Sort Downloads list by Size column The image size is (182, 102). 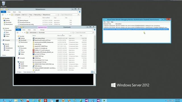[81, 36]
